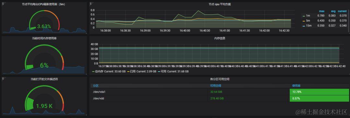
Task: Click info icon on open file descriptors panel
Action: point(3,79)
